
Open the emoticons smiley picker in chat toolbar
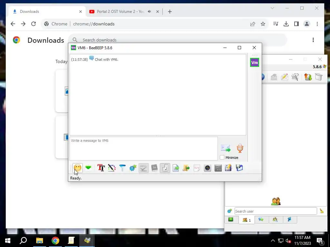tap(77, 168)
